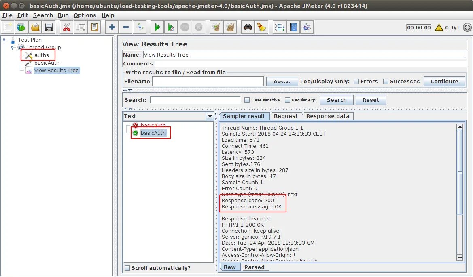Collapse the Test Plan tree node
This screenshot has width=473, height=277.
4,40
